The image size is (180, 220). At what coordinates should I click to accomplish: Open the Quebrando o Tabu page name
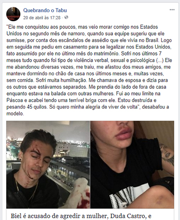click(x=45, y=10)
